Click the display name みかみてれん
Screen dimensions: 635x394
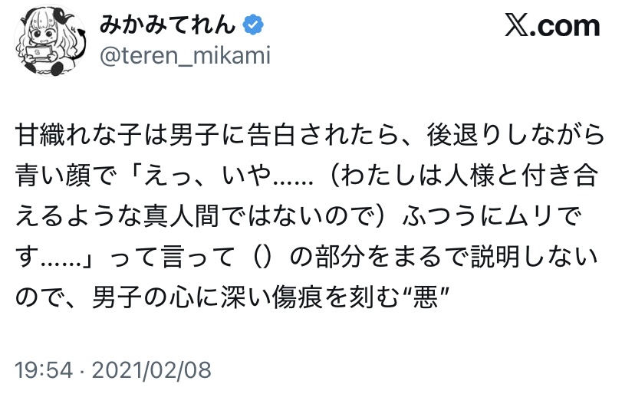(166, 25)
